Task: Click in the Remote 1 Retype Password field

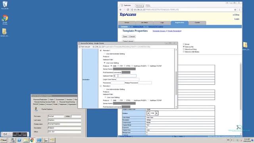Action: point(145,83)
